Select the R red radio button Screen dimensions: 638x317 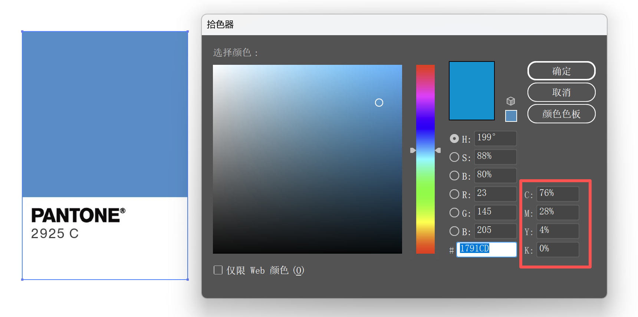click(x=454, y=194)
